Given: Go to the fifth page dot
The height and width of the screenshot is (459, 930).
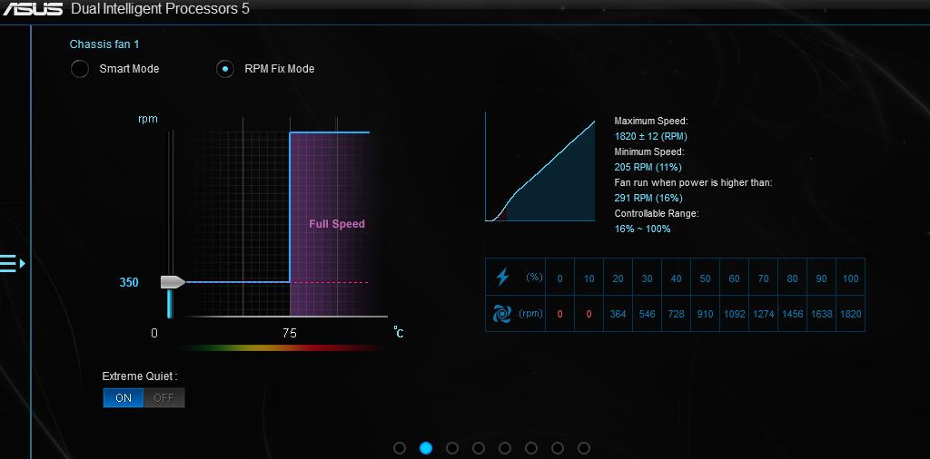Looking at the screenshot, I should coord(505,448).
